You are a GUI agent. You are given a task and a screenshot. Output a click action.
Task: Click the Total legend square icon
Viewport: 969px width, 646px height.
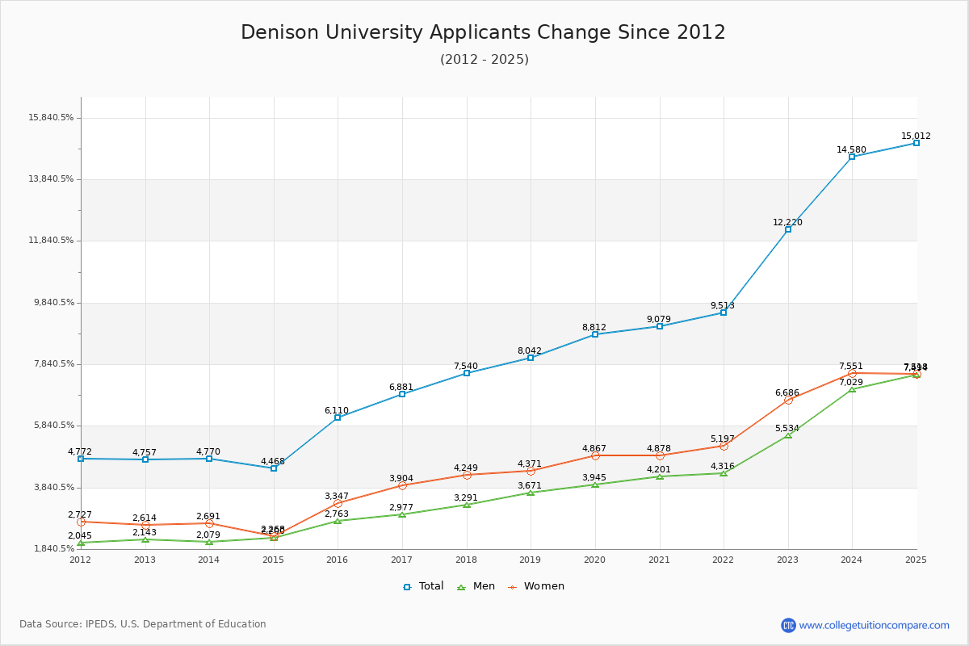407,587
